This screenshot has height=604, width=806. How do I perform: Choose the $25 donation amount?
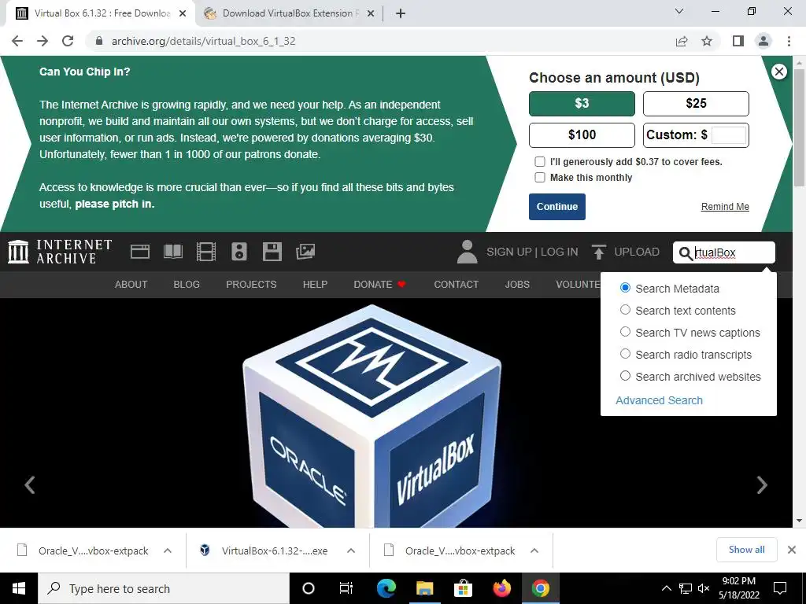[696, 104]
